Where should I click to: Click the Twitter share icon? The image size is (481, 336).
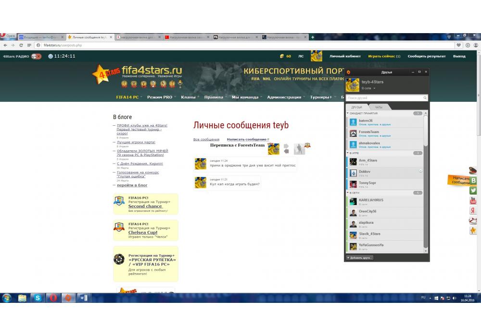click(473, 191)
